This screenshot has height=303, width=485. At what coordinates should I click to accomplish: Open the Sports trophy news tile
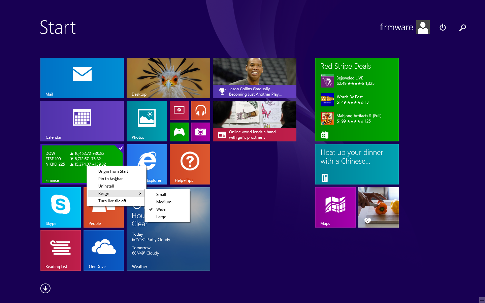pyautogui.click(x=255, y=78)
